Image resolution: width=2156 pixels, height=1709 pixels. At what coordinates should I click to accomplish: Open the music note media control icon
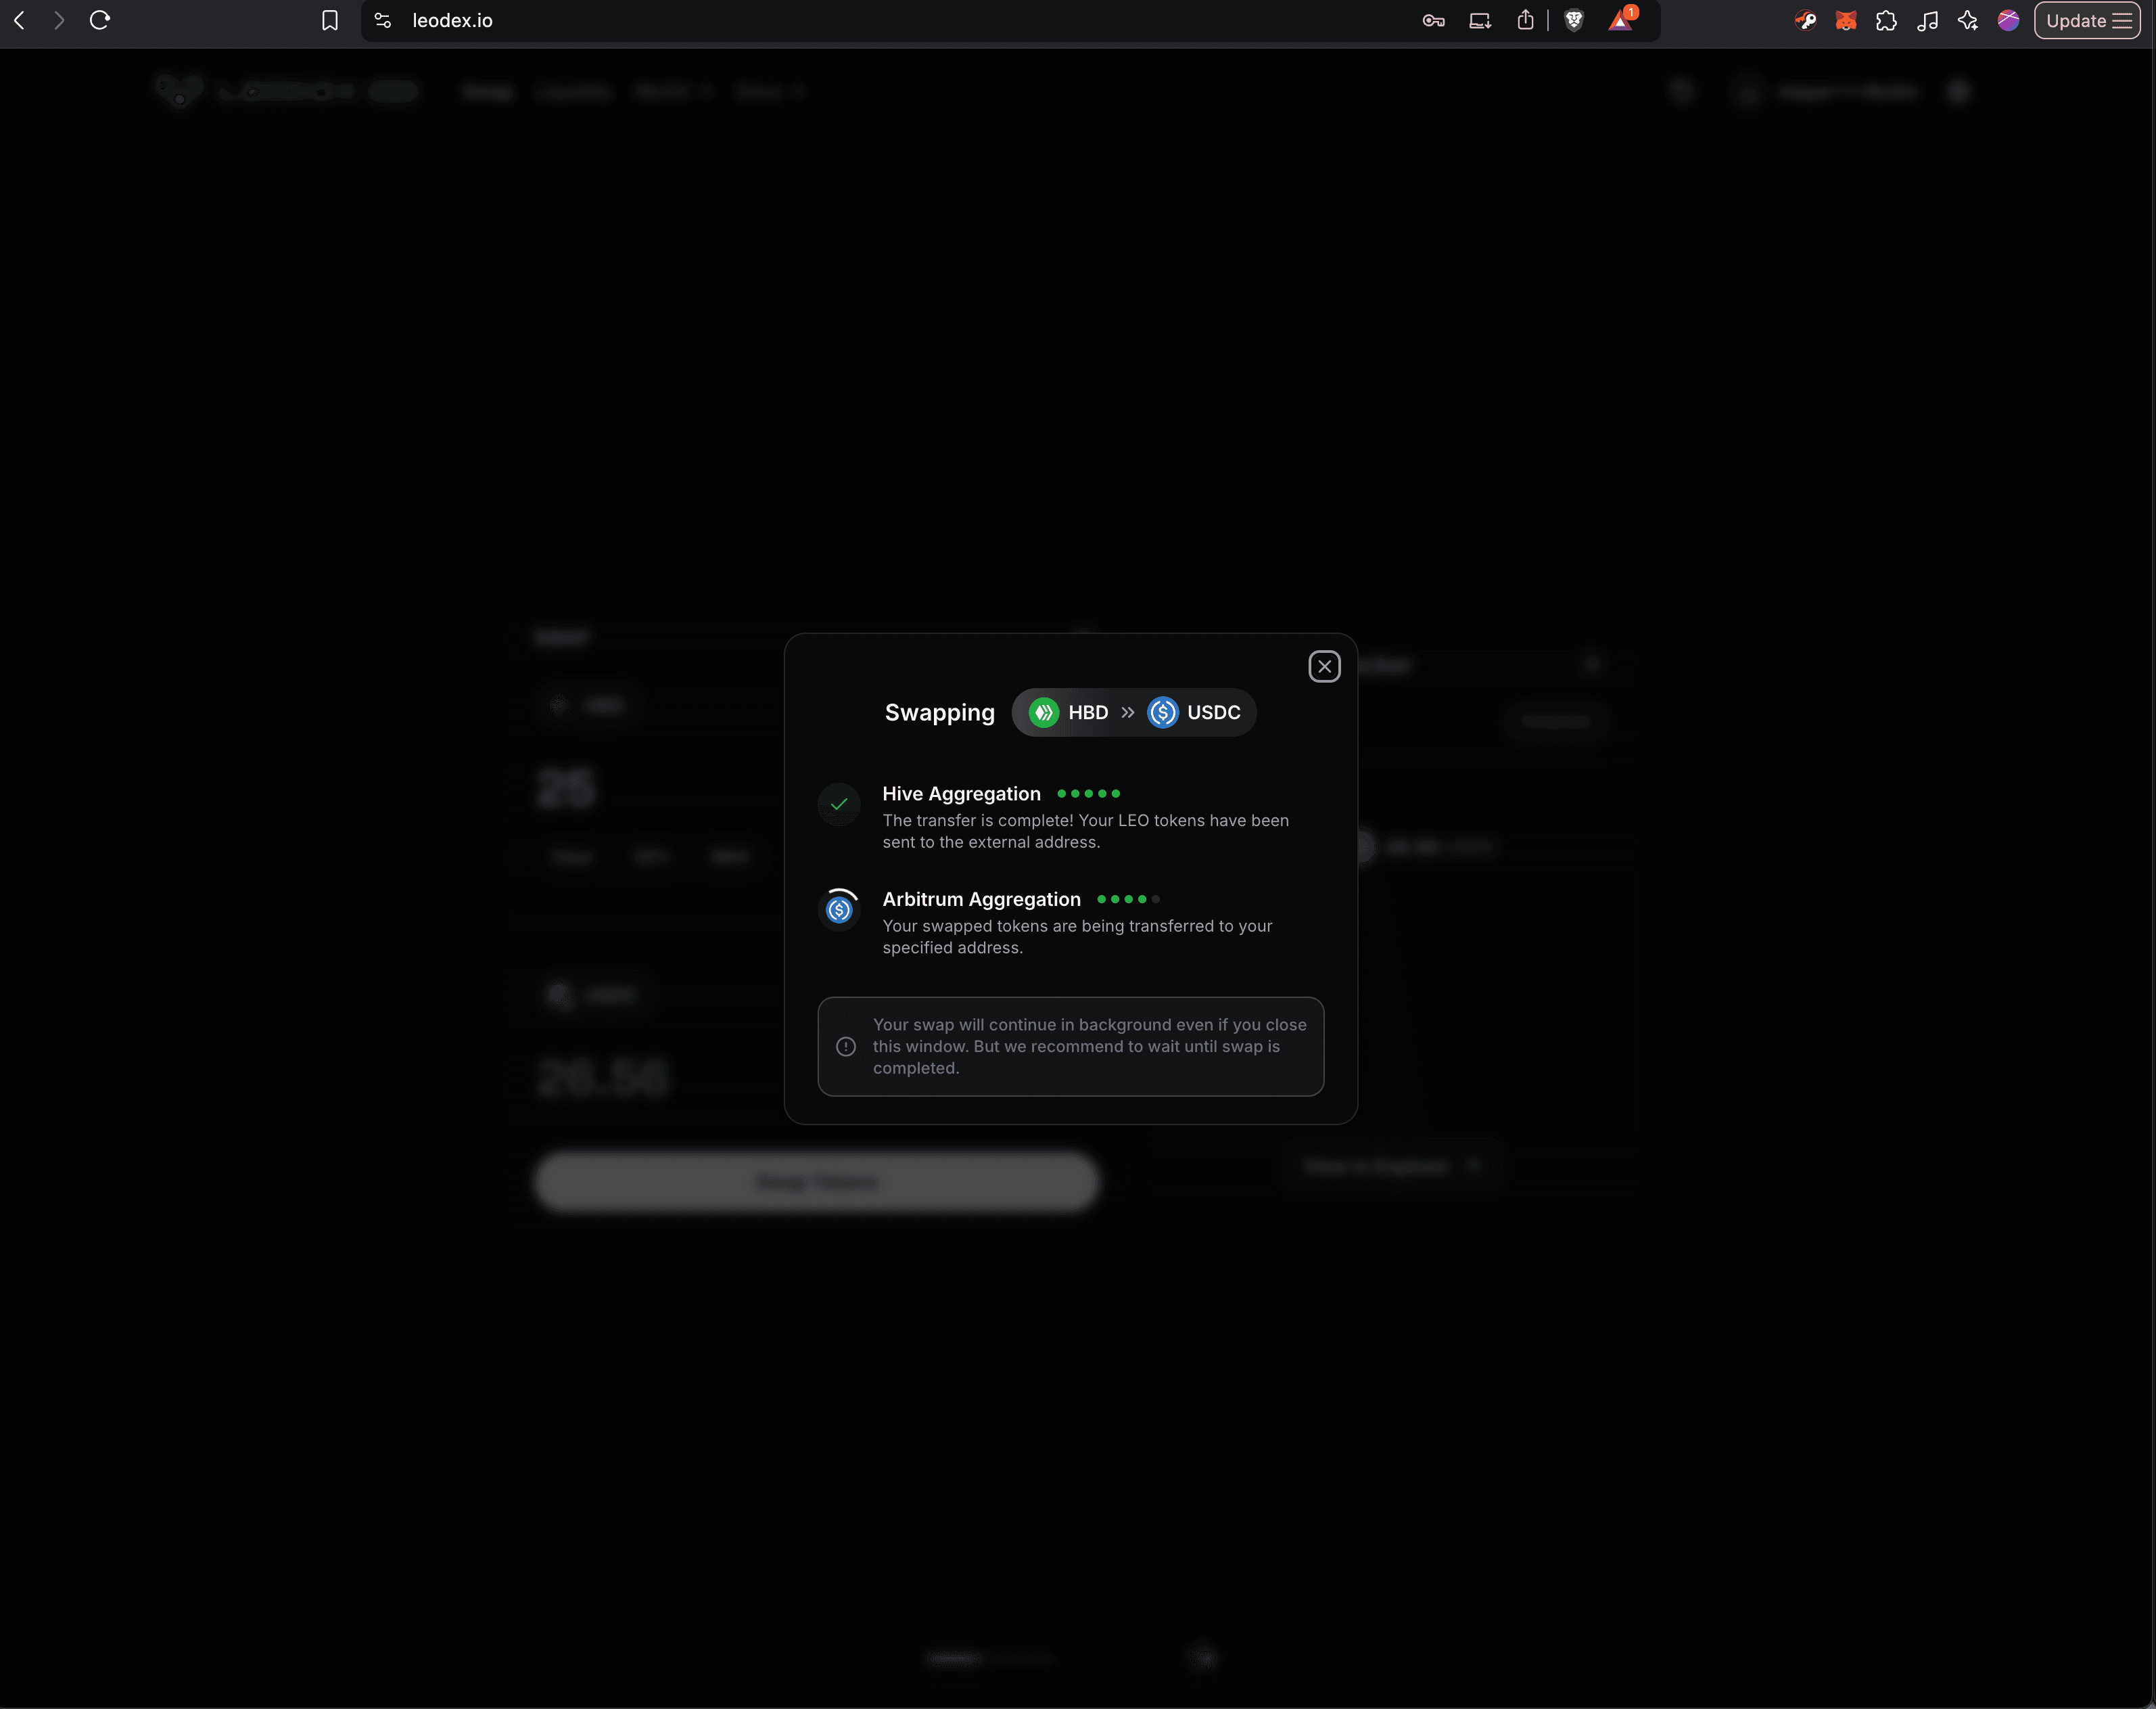[x=1927, y=20]
